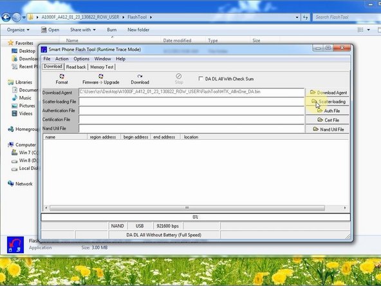The height and width of the screenshot is (286, 381).
Task: Select Favorites in the Explorer sidebar
Action: [24, 43]
